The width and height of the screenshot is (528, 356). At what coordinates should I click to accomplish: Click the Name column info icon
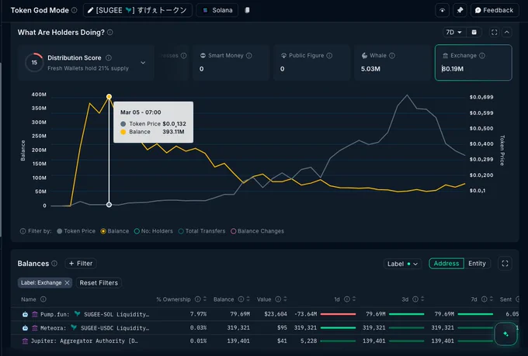43,299
